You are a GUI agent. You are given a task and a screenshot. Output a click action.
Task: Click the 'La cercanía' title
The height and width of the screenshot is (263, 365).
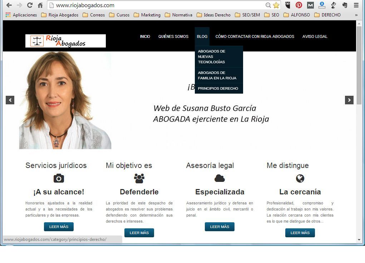pyautogui.click(x=300, y=192)
